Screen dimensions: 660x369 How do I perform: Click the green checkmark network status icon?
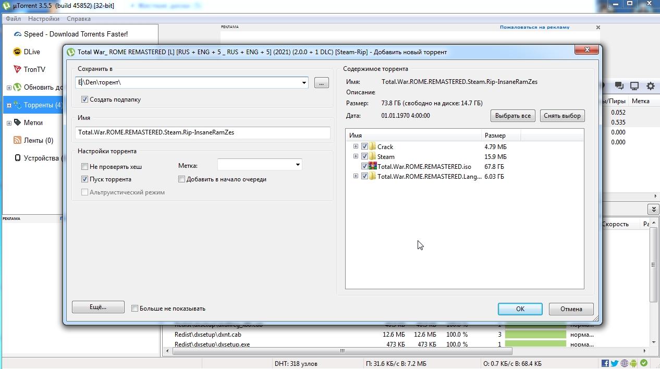click(644, 363)
